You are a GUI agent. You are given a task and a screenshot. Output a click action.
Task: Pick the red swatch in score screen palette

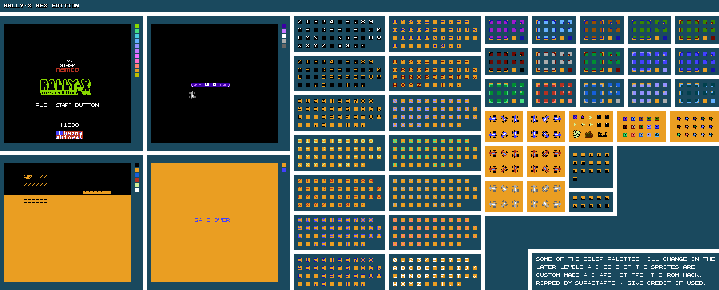tap(137, 180)
